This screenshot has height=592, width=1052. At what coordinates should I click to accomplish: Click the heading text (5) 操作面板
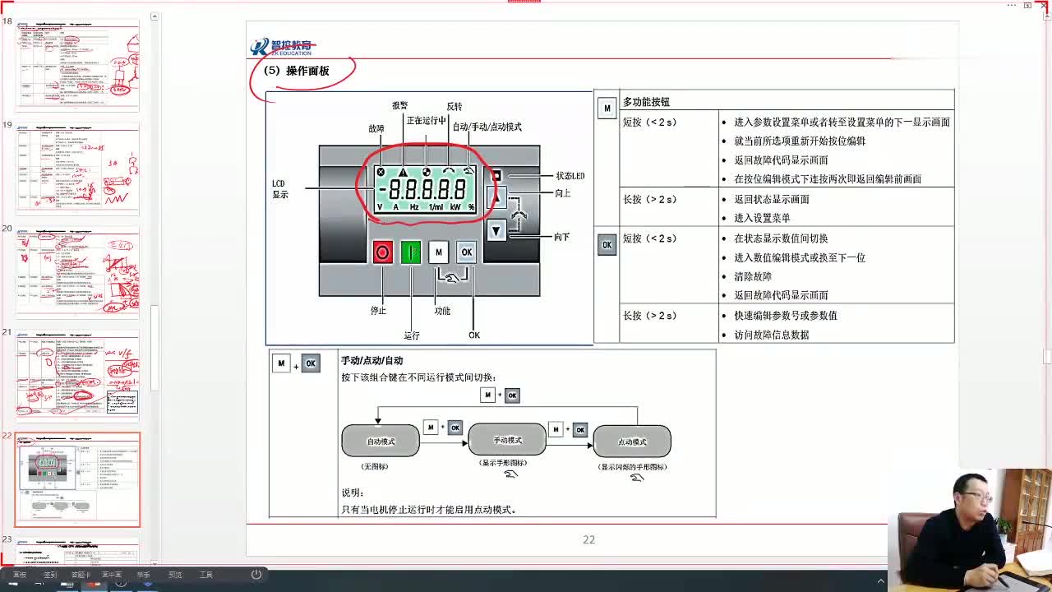coord(297,71)
